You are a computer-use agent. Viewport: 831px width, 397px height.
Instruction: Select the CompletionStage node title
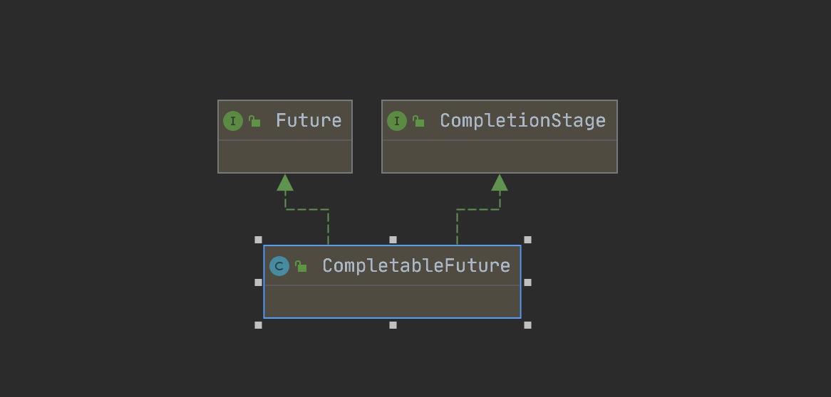(x=522, y=120)
